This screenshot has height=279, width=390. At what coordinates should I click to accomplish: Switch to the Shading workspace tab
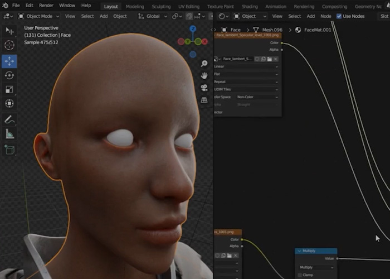(x=250, y=6)
